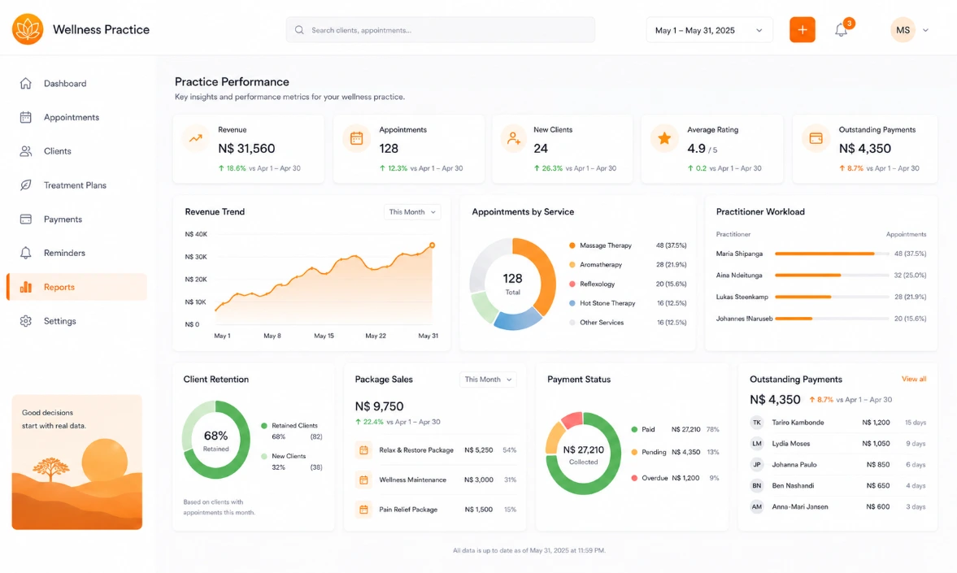
Task: Click Overdue N$ 1,200 payment status row
Action: coord(675,478)
